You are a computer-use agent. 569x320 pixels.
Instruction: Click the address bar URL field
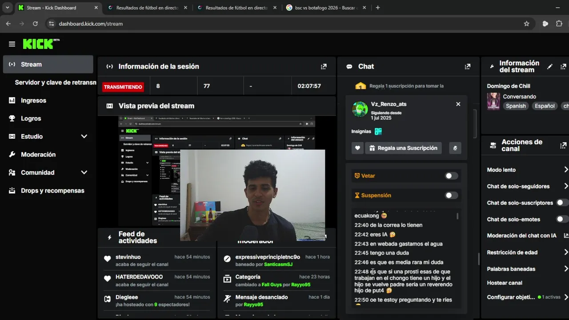[x=284, y=24]
